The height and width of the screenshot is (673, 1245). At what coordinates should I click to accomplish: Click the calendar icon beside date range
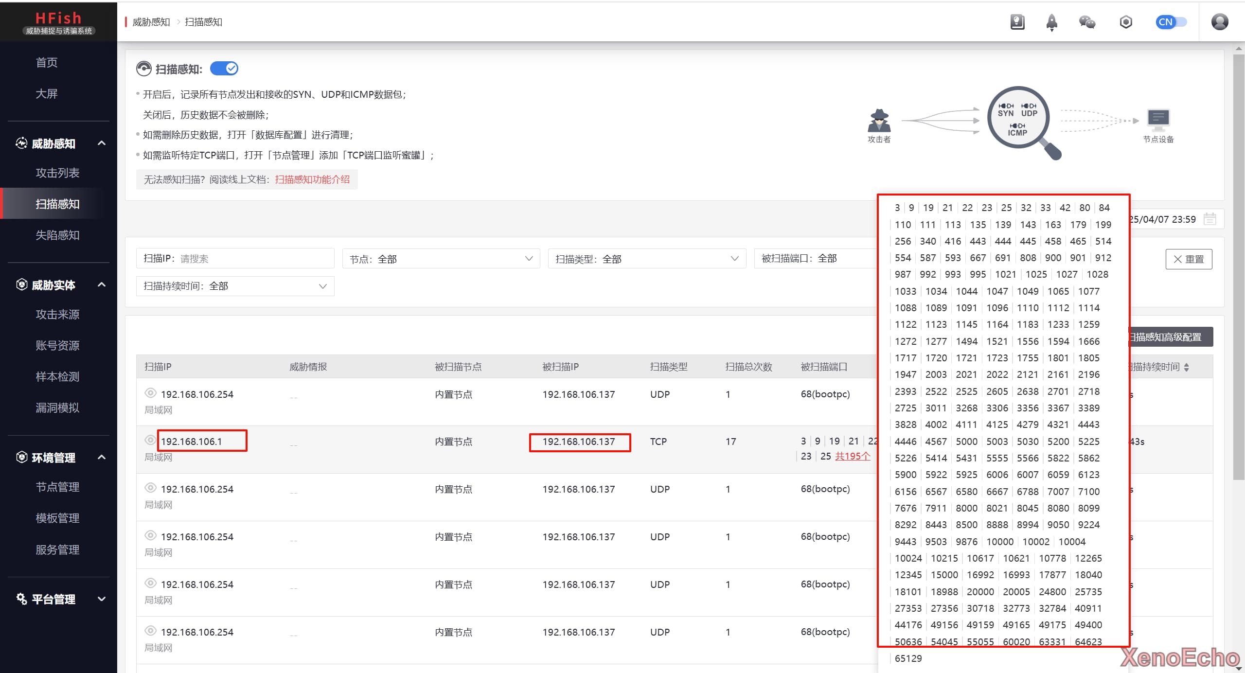[1209, 219]
